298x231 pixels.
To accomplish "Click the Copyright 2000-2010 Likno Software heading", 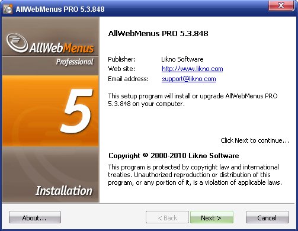I will tap(174, 156).
